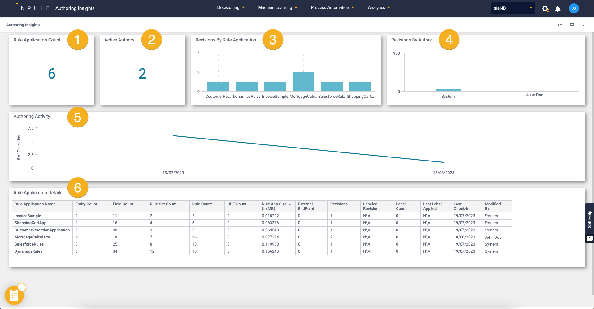
Task: Expand the Machine Learning dropdown
Action: tap(277, 7)
